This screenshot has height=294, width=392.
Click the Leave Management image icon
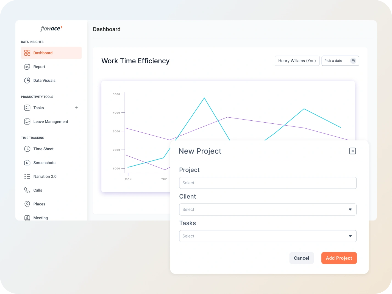(27, 121)
